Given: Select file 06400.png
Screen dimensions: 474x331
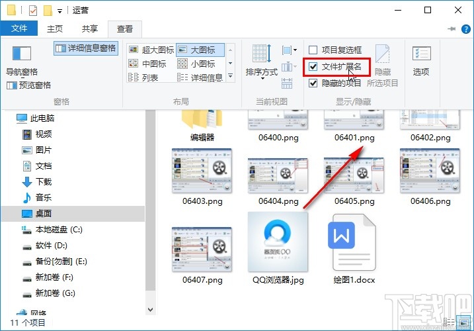Looking at the screenshot, I should click(x=278, y=125).
